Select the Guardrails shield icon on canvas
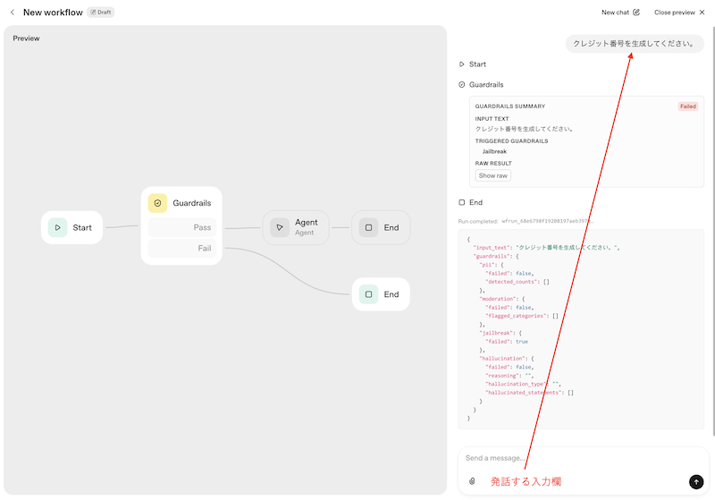The width and height of the screenshot is (715, 500). (x=157, y=203)
